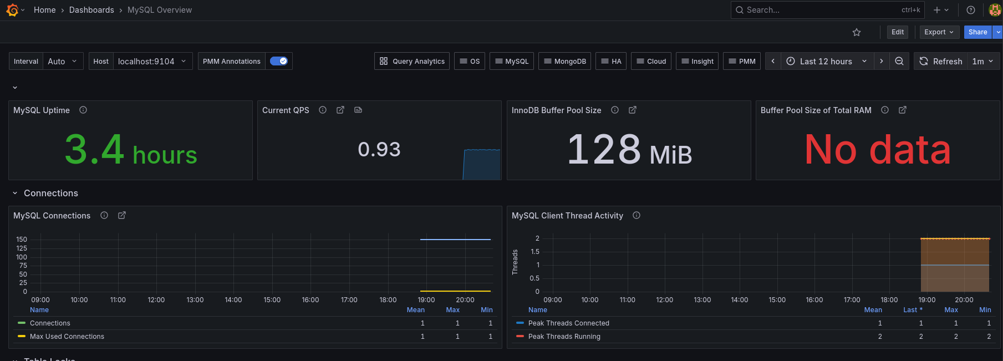This screenshot has width=1003, height=361.
Task: Click the blue Share button
Action: click(x=978, y=32)
